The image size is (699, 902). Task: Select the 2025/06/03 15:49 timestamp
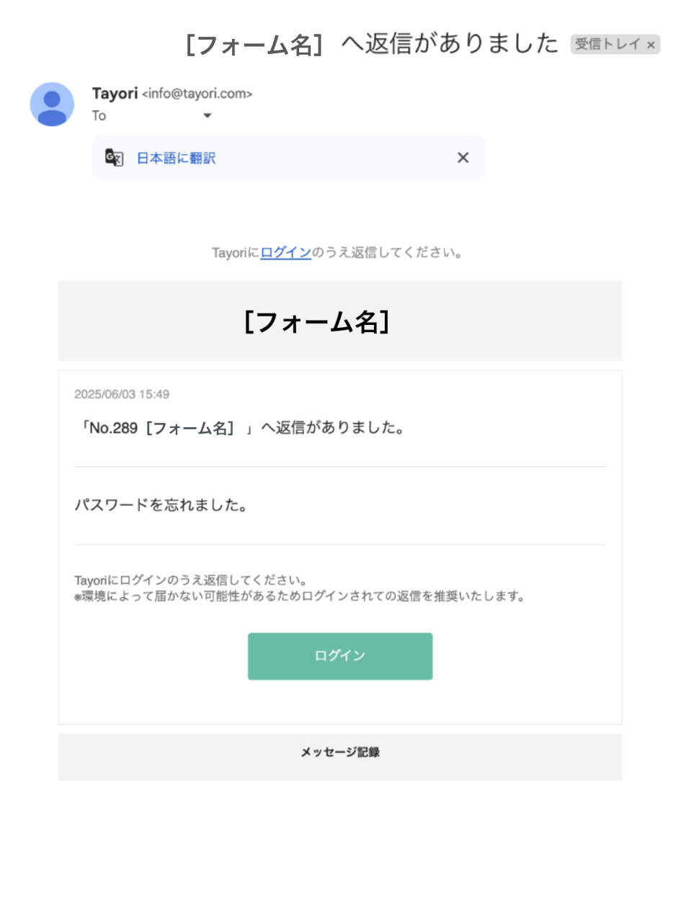(122, 394)
